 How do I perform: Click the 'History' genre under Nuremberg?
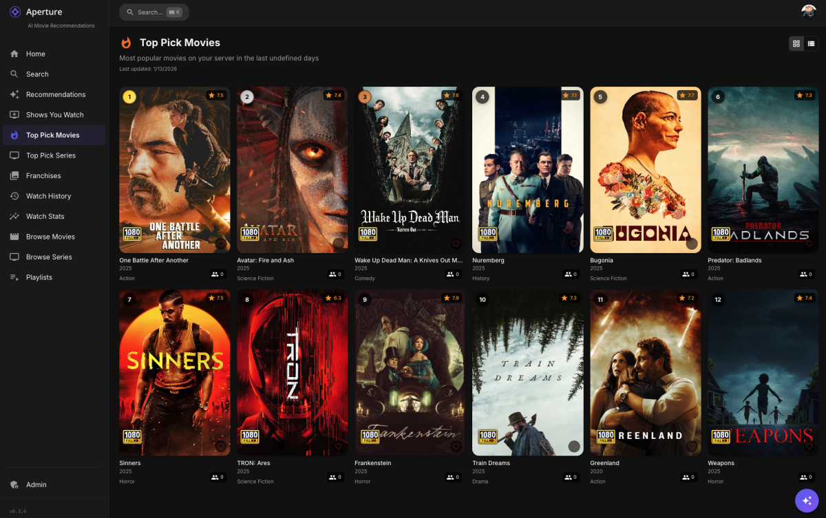tap(481, 279)
